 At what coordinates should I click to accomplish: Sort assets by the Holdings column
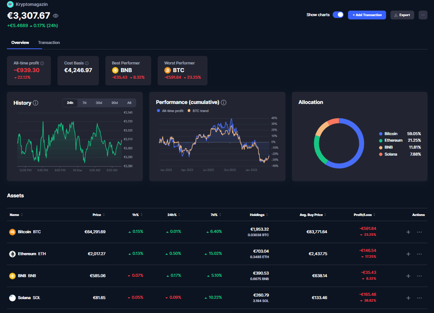[259, 215]
